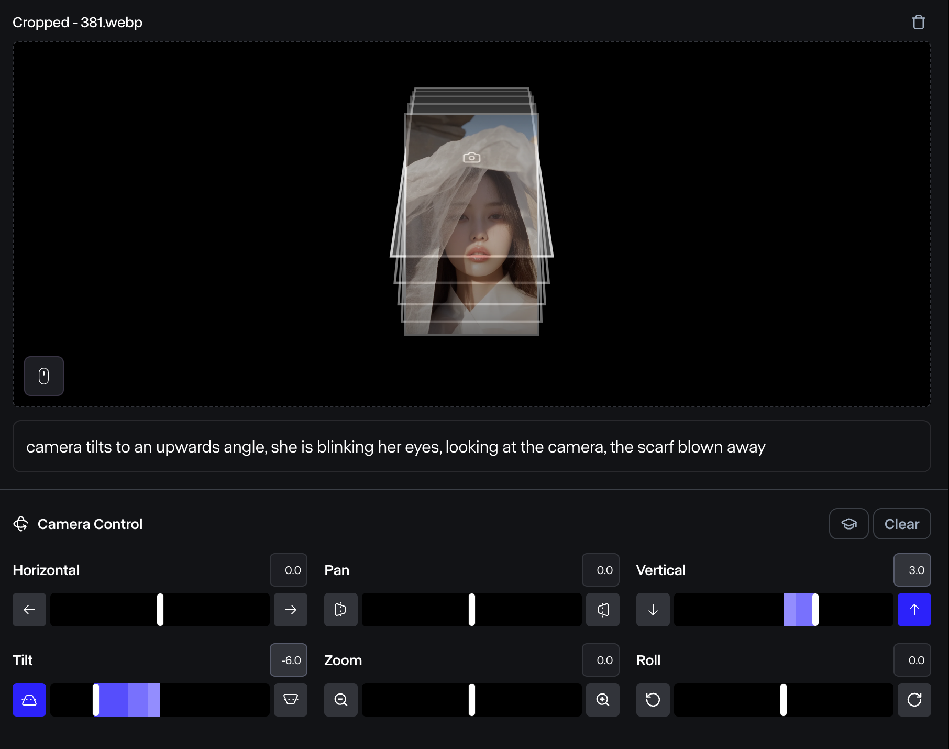Click the mouse control icon in preview
This screenshot has width=949, height=749.
tap(44, 376)
